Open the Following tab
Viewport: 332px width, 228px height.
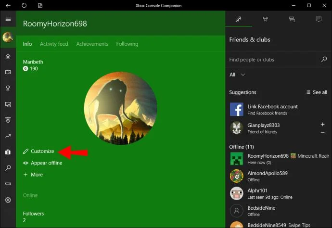click(127, 44)
